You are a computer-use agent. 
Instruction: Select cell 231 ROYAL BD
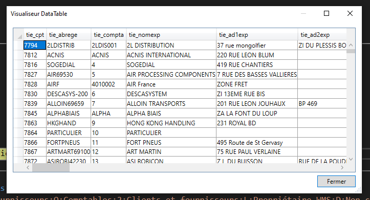257,123
